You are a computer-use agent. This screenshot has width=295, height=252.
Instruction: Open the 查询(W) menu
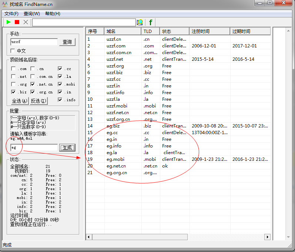pyautogui.click(x=31, y=14)
